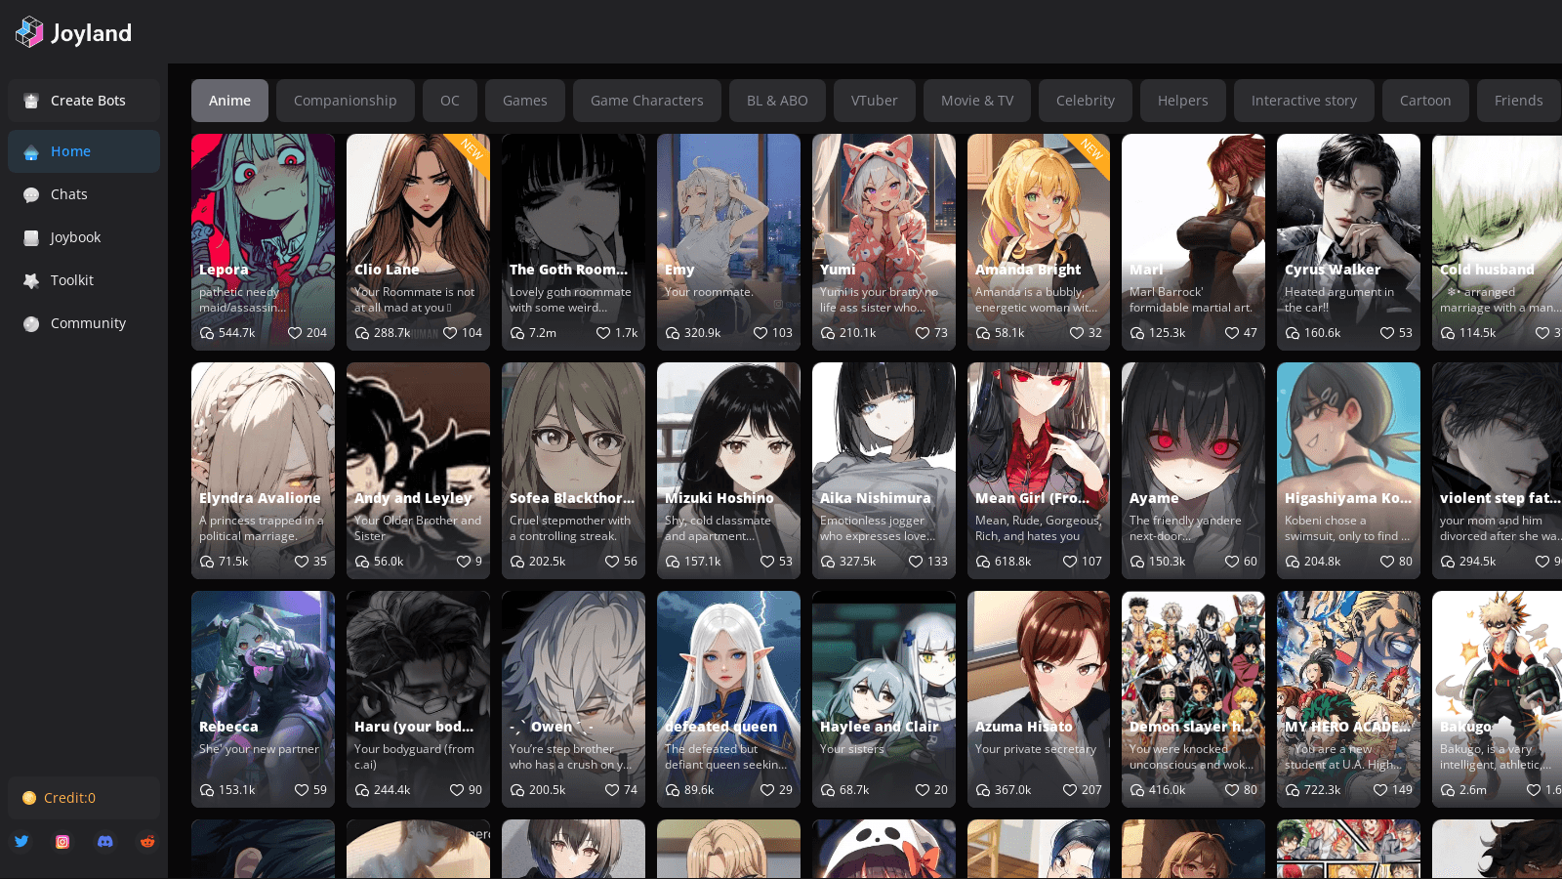Click heart icon on Cyrus Walker card
This screenshot has width=1562, height=879.
[1386, 333]
